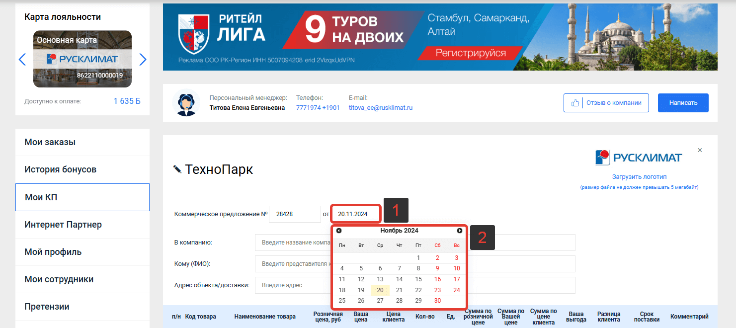Select Sunday November 24
This screenshot has height=328, width=736.
[x=457, y=290]
